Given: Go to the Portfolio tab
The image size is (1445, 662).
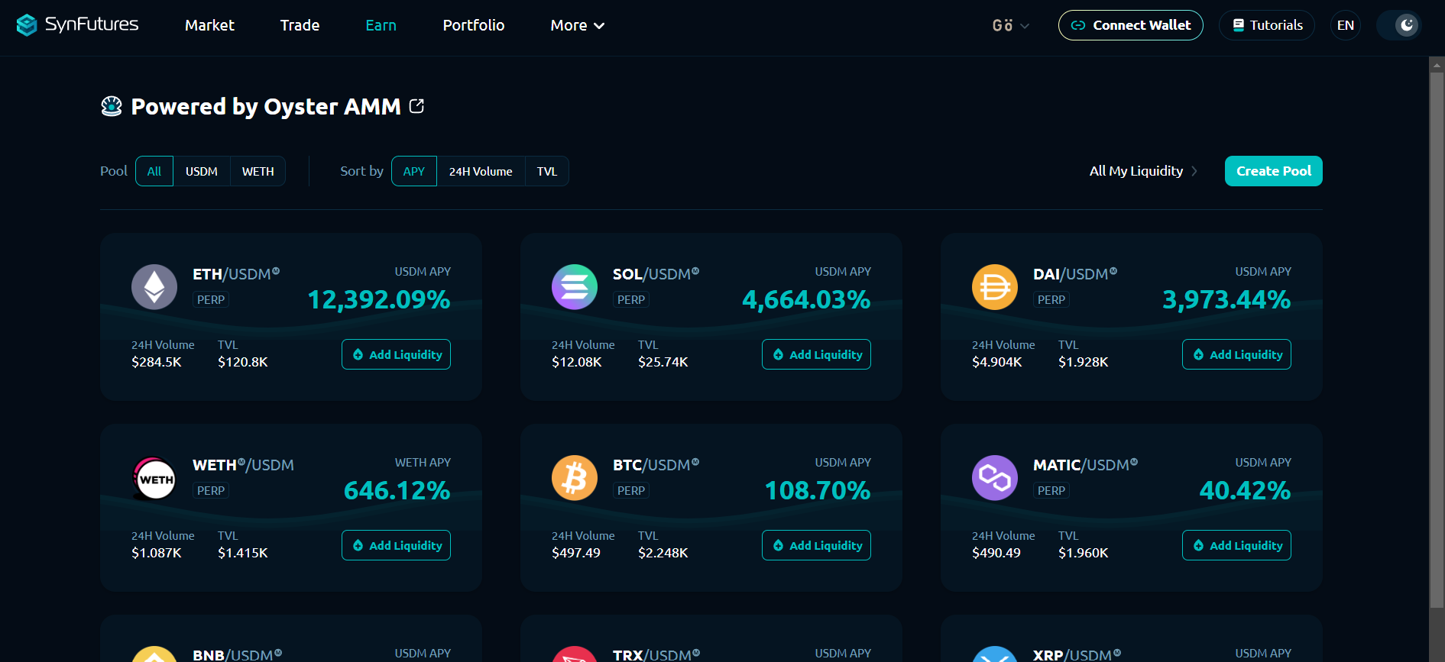Looking at the screenshot, I should (x=474, y=25).
